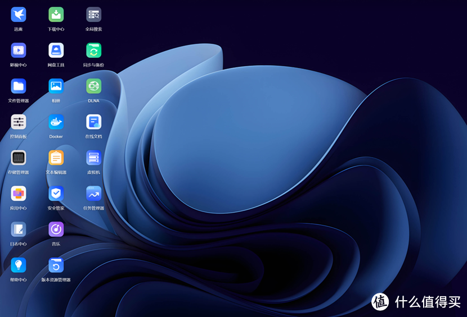The image size is (467, 317).
Task: Open 全局搜索 global search
Action: pos(93,15)
